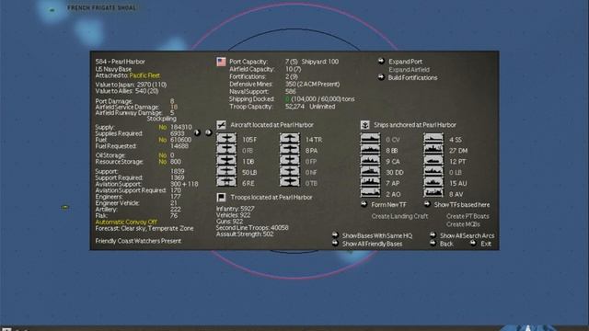Open the battleship silhouette beside 8 BB
Image resolution: width=589 pixels, height=331 pixels.
370,150
